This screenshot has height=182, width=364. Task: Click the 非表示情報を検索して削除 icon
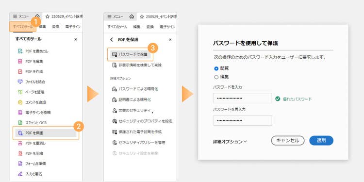click(x=115, y=65)
